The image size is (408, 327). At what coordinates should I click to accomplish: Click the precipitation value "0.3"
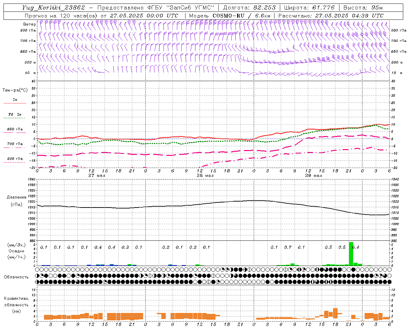[x=125, y=247]
